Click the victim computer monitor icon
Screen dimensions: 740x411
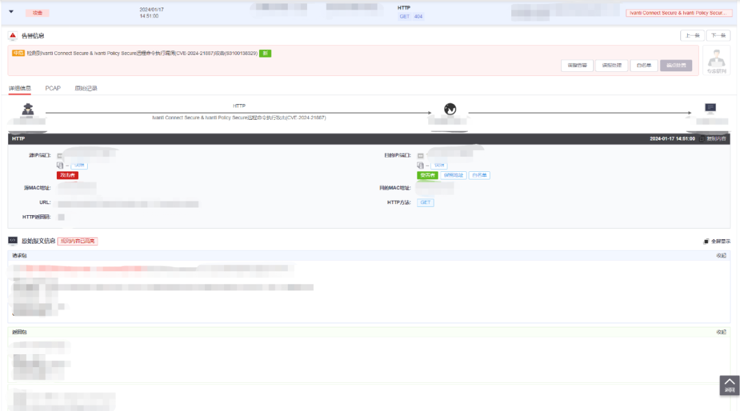click(711, 108)
